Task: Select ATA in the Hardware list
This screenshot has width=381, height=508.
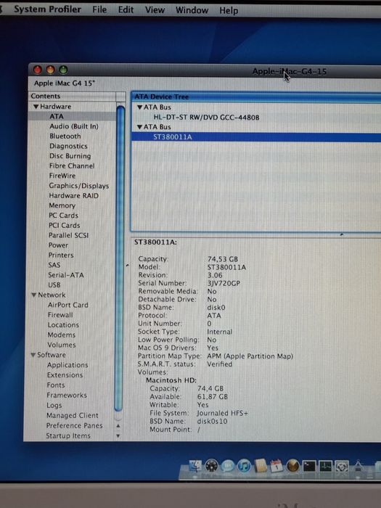Action: pos(57,116)
